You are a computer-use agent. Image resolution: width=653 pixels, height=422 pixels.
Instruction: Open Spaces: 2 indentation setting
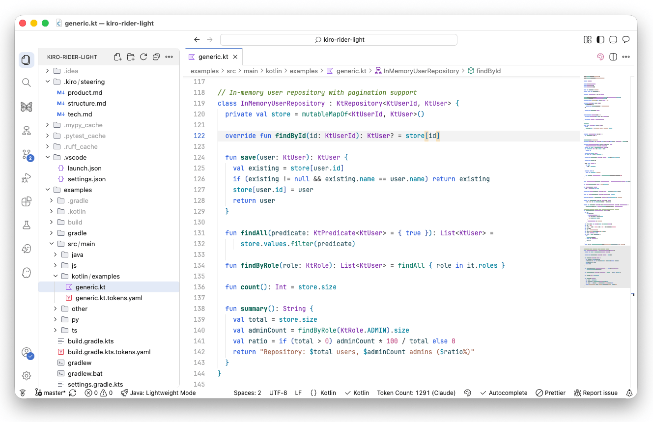pyautogui.click(x=248, y=393)
